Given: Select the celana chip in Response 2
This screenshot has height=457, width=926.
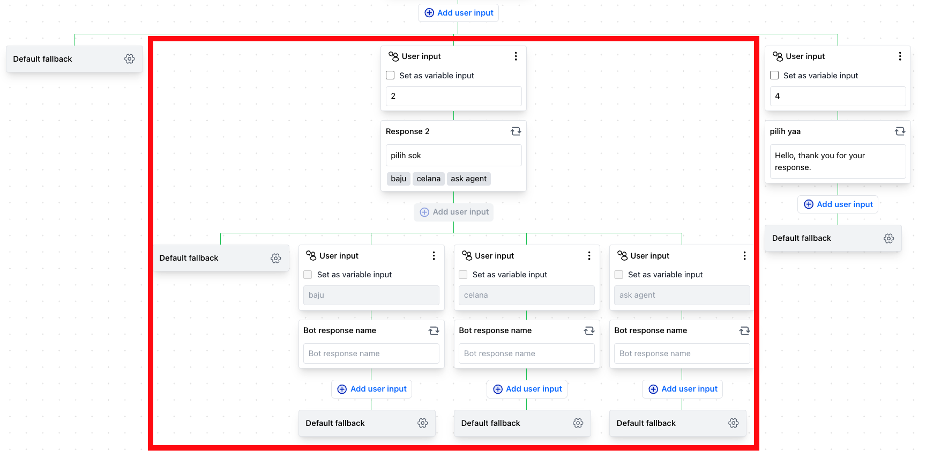Looking at the screenshot, I should [x=428, y=179].
